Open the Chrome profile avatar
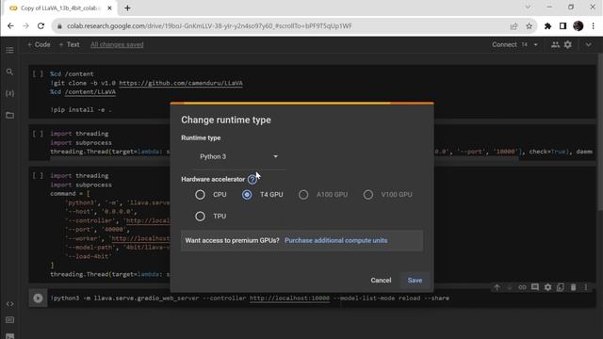This screenshot has width=603, height=339. [578, 25]
